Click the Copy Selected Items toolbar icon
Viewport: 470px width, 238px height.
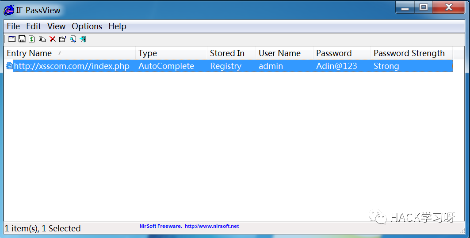(x=42, y=39)
